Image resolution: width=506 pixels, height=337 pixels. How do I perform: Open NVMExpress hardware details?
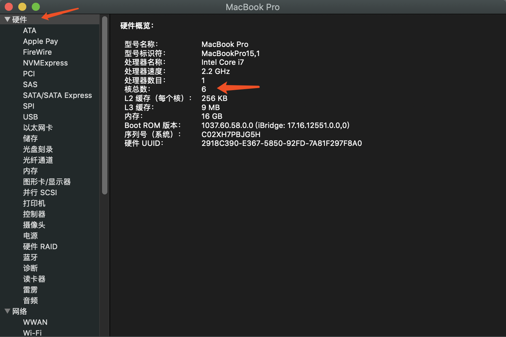(x=45, y=63)
